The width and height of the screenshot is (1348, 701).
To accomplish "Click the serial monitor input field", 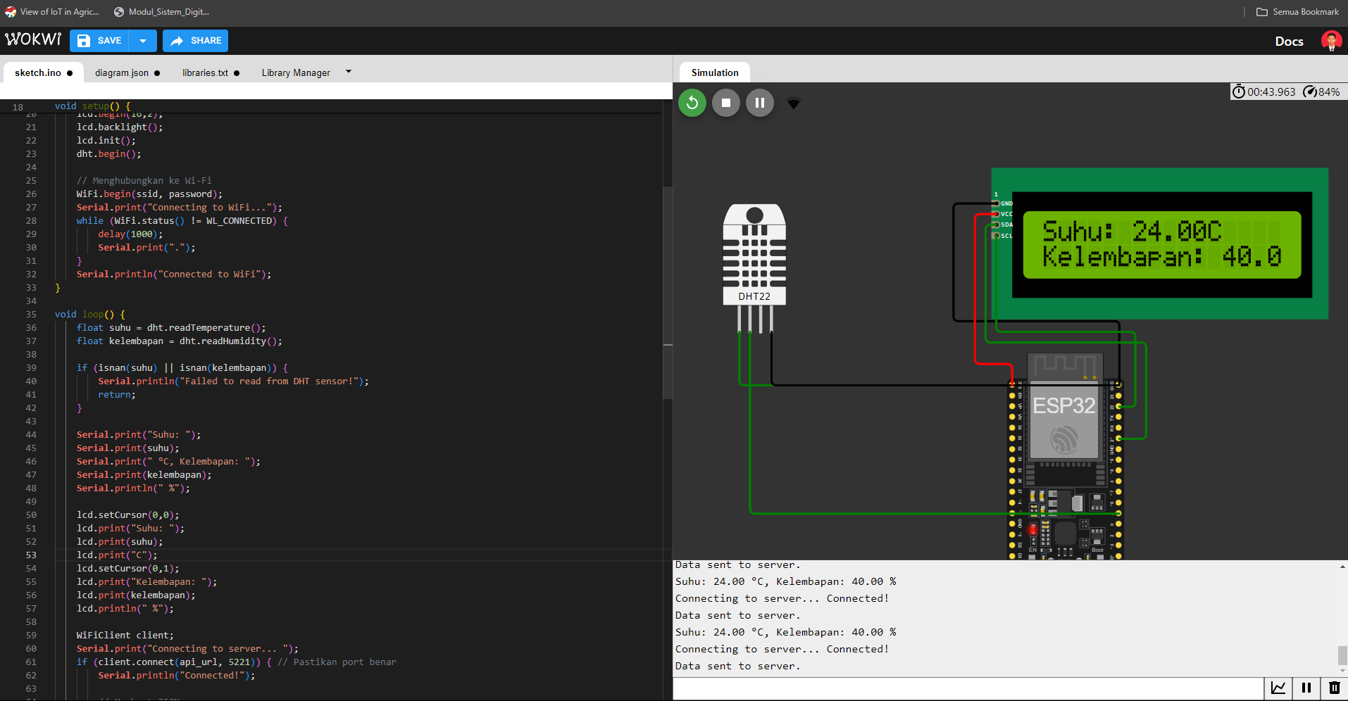I will [968, 688].
